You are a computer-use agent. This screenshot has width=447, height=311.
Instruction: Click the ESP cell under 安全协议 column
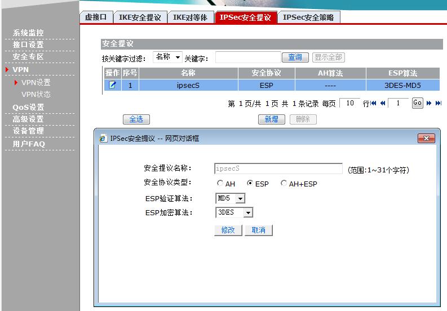(267, 85)
